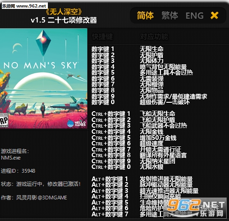Select the 超级速度 option
This screenshot has height=221, width=229.
click(152, 143)
